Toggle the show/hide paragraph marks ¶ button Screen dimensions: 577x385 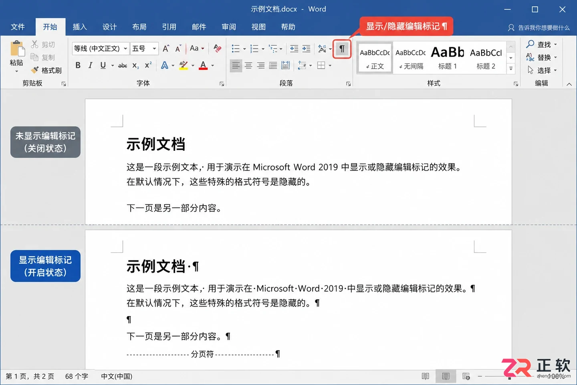click(x=342, y=49)
